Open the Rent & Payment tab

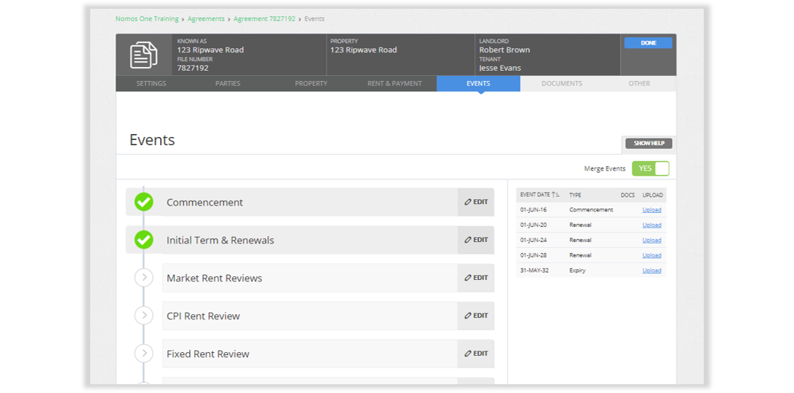point(394,83)
